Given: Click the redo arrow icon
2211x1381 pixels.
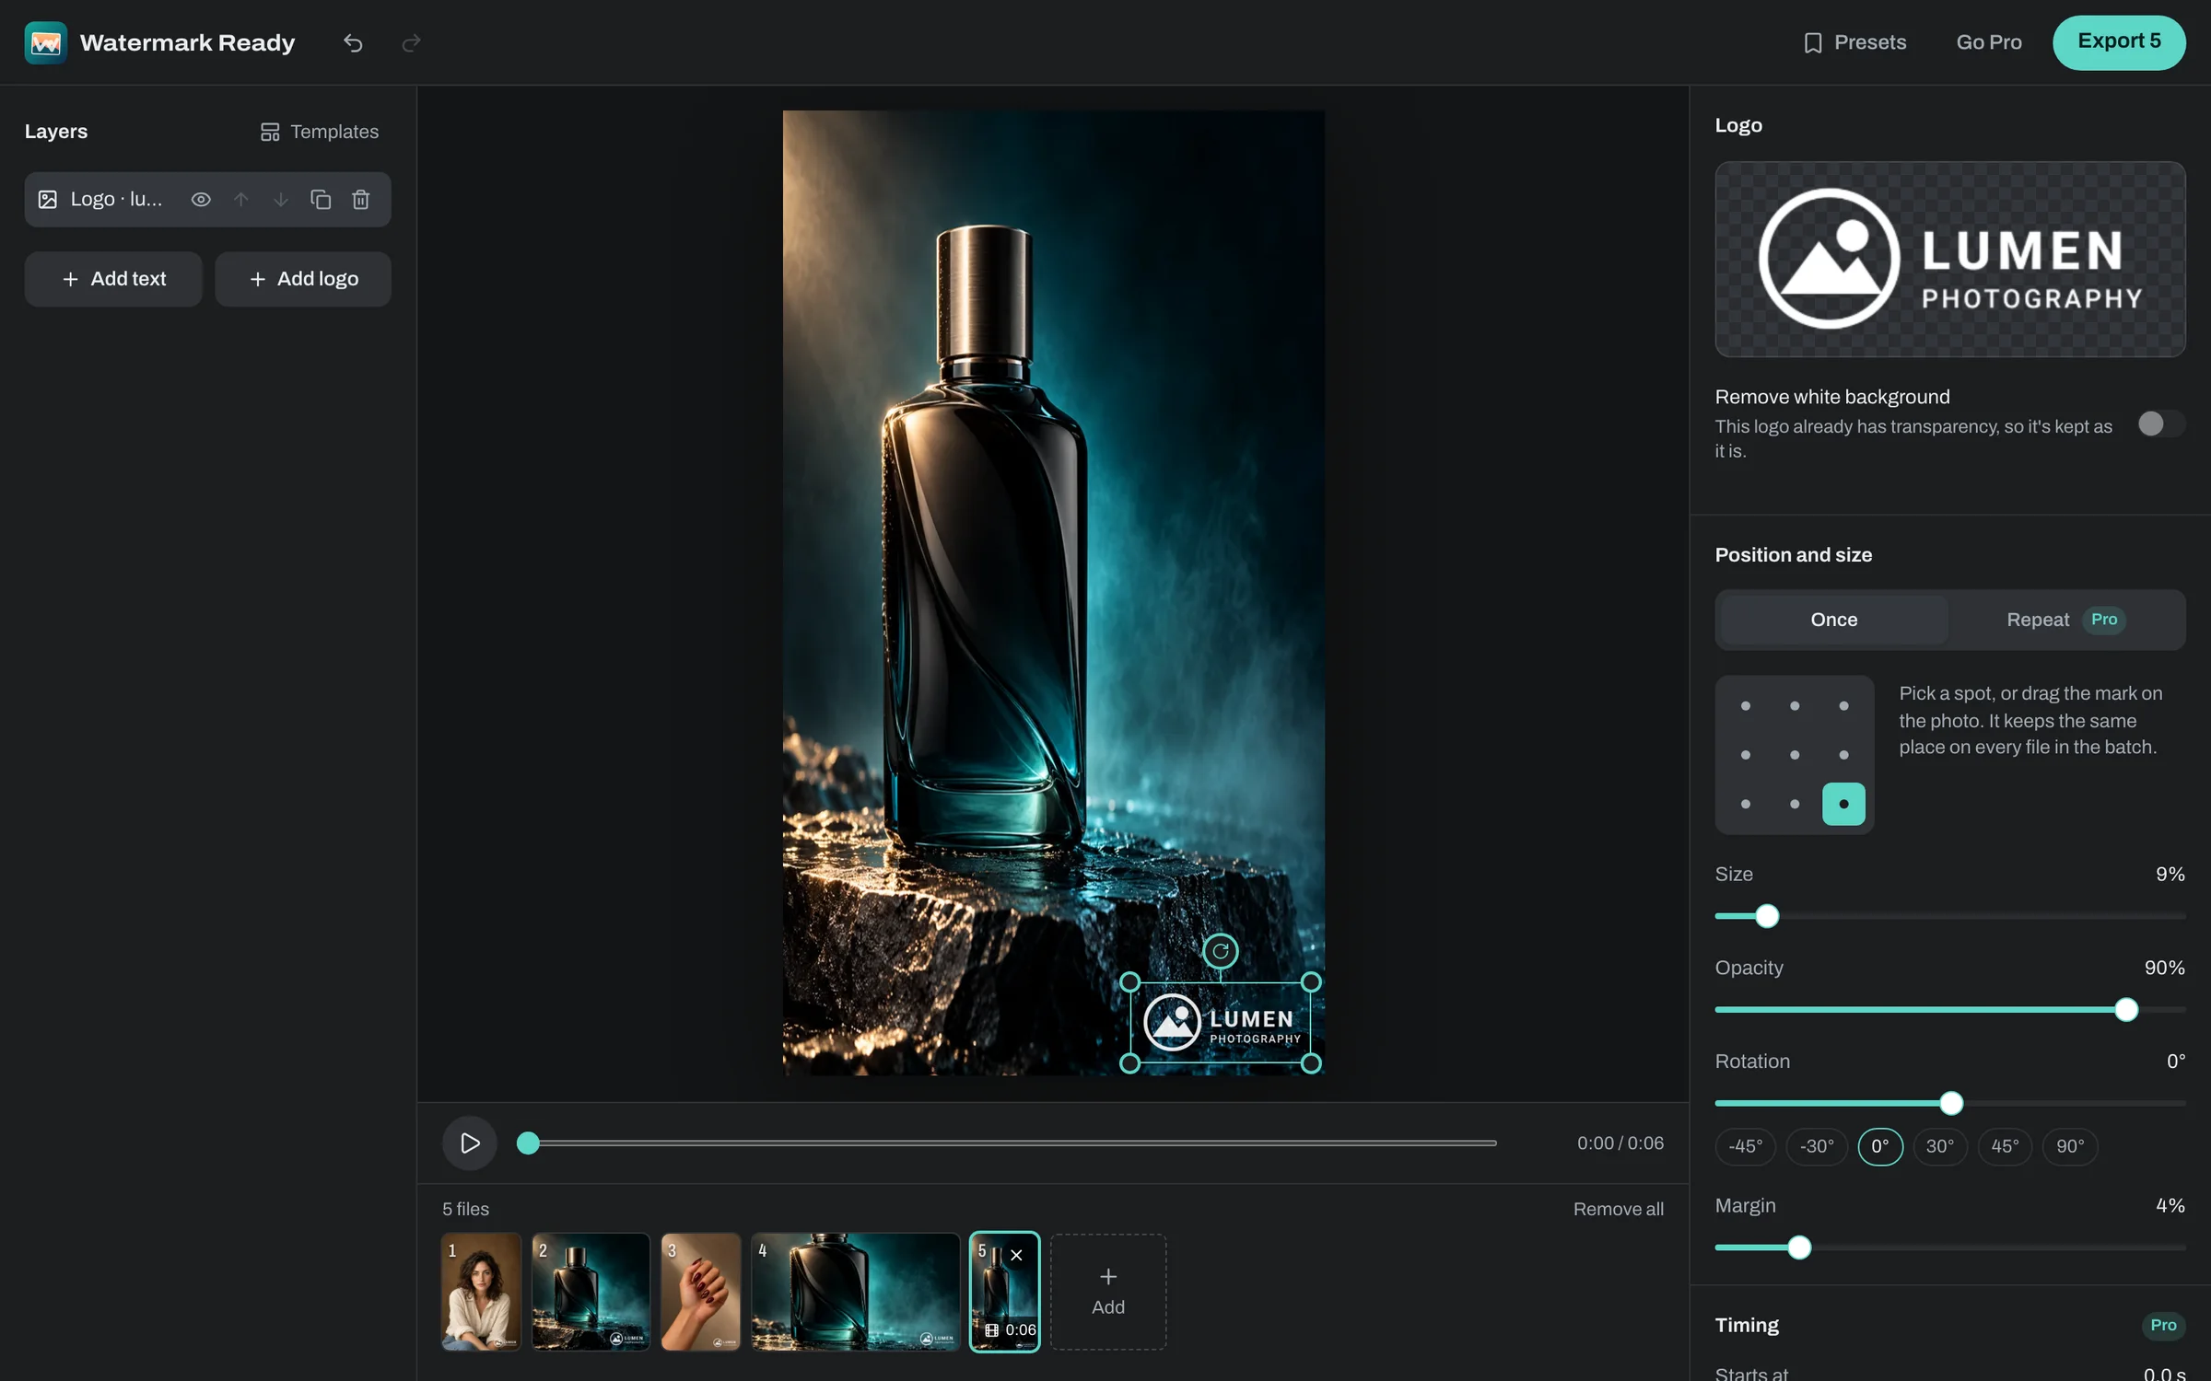Looking at the screenshot, I should coord(411,42).
